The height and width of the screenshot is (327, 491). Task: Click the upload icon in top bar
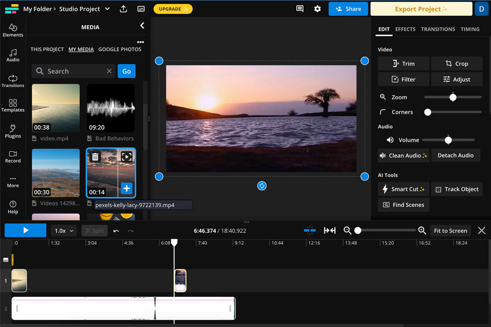(123, 9)
